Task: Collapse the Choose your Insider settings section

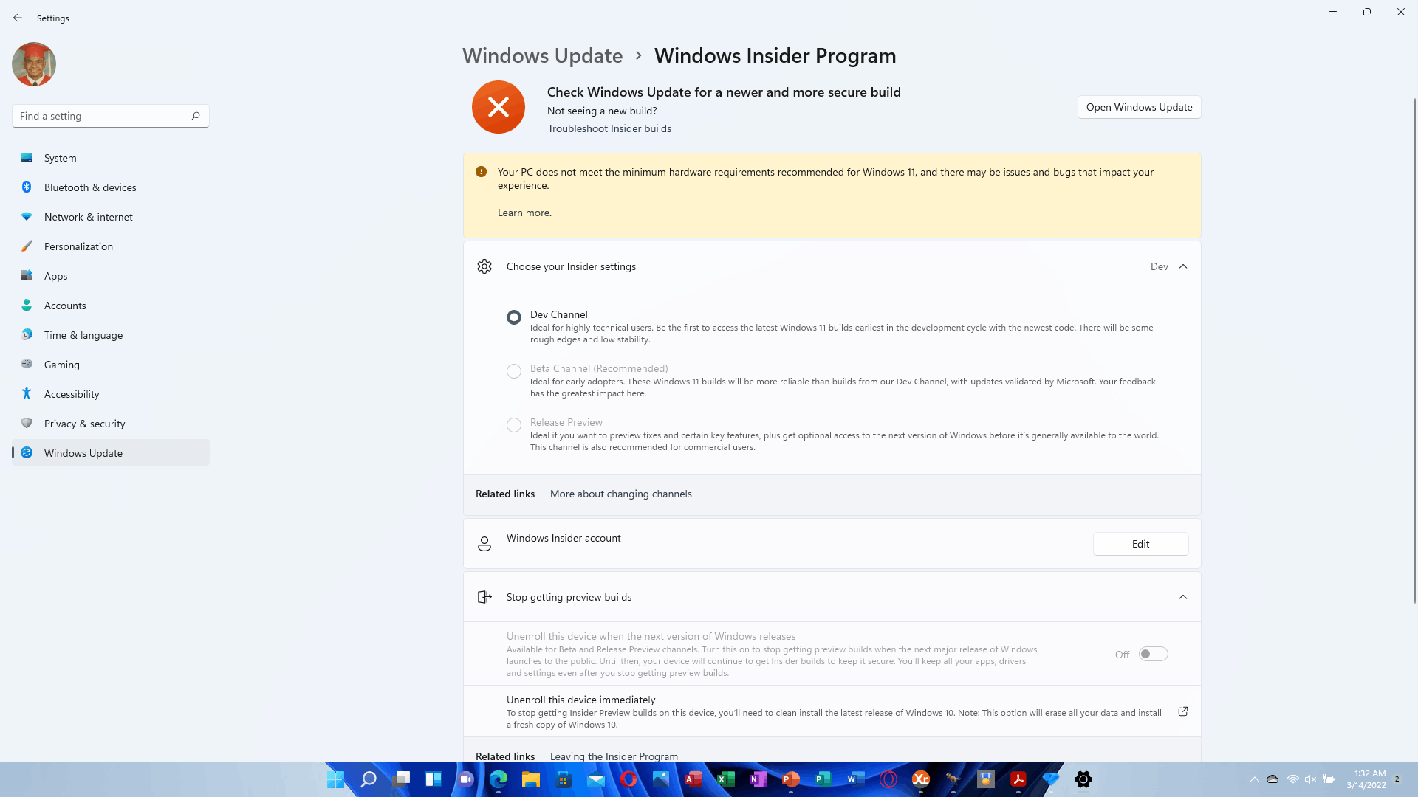Action: click(x=1182, y=266)
